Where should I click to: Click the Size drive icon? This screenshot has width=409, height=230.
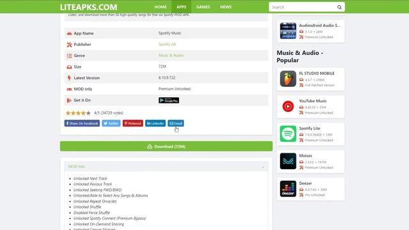pos(69,67)
